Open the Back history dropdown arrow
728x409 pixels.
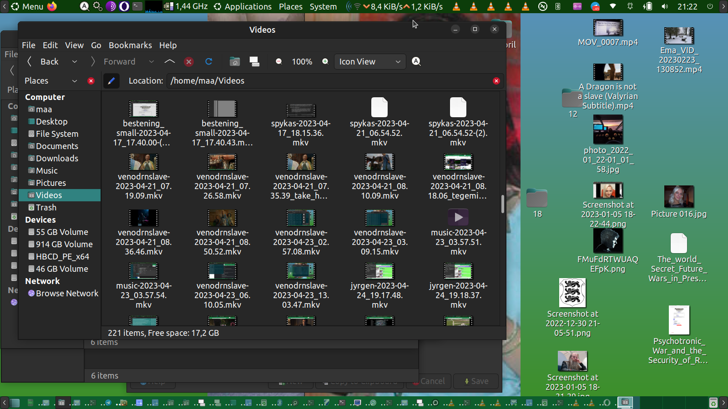coord(75,62)
